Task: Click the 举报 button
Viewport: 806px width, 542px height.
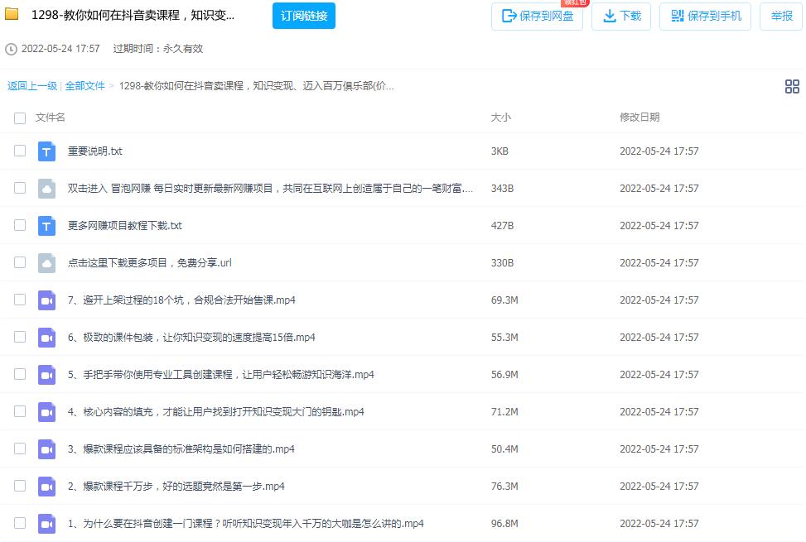Action: 781,17
